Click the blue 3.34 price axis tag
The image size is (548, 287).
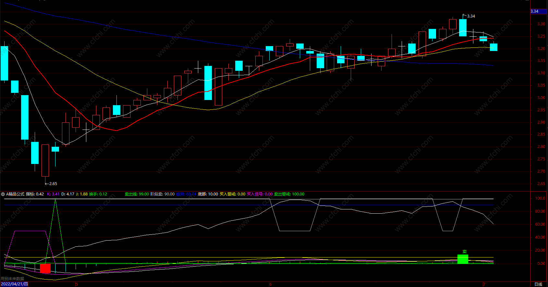tap(539, 11)
